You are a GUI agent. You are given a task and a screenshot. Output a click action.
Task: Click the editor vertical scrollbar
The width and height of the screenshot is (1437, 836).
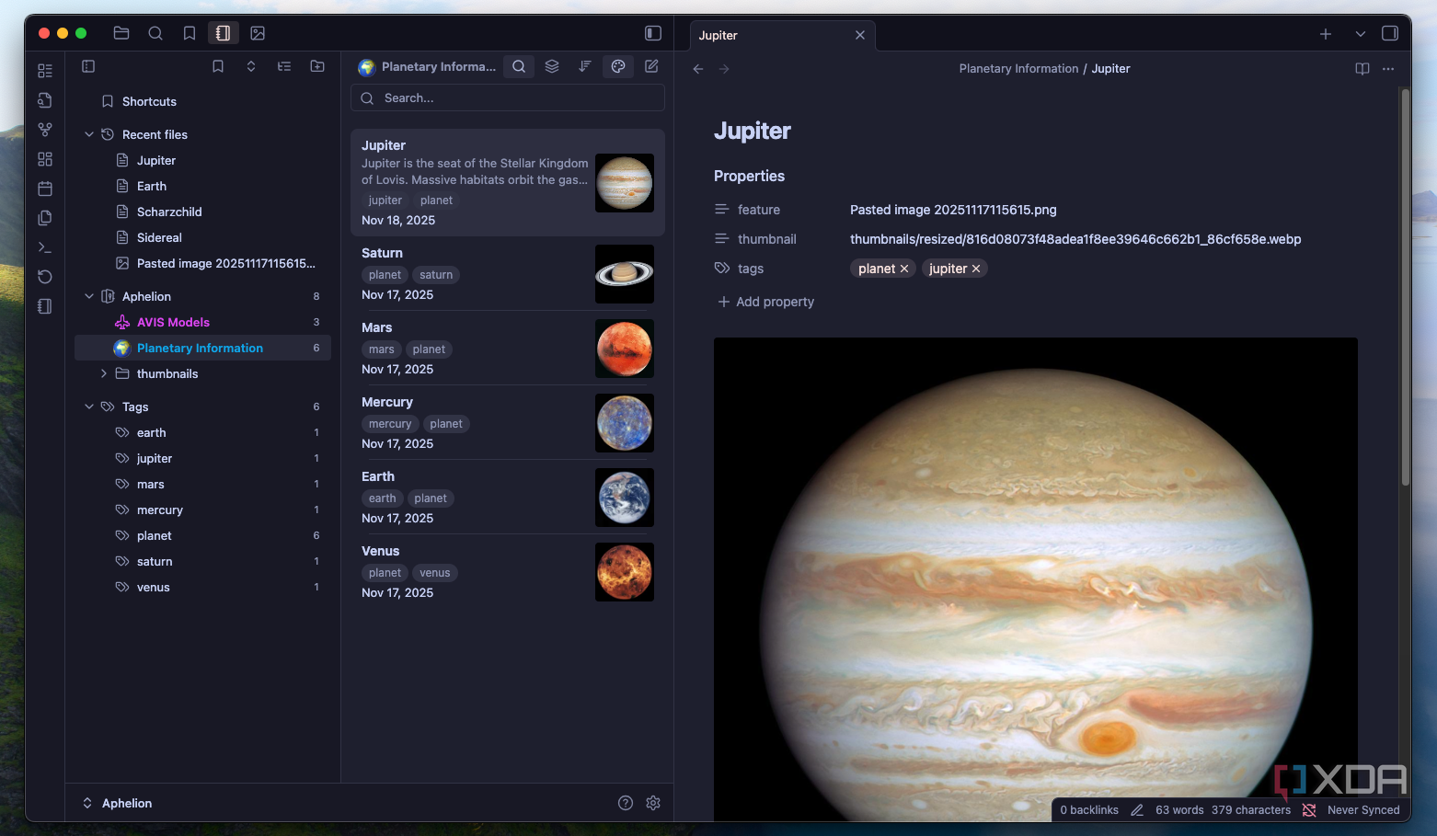(1405, 287)
